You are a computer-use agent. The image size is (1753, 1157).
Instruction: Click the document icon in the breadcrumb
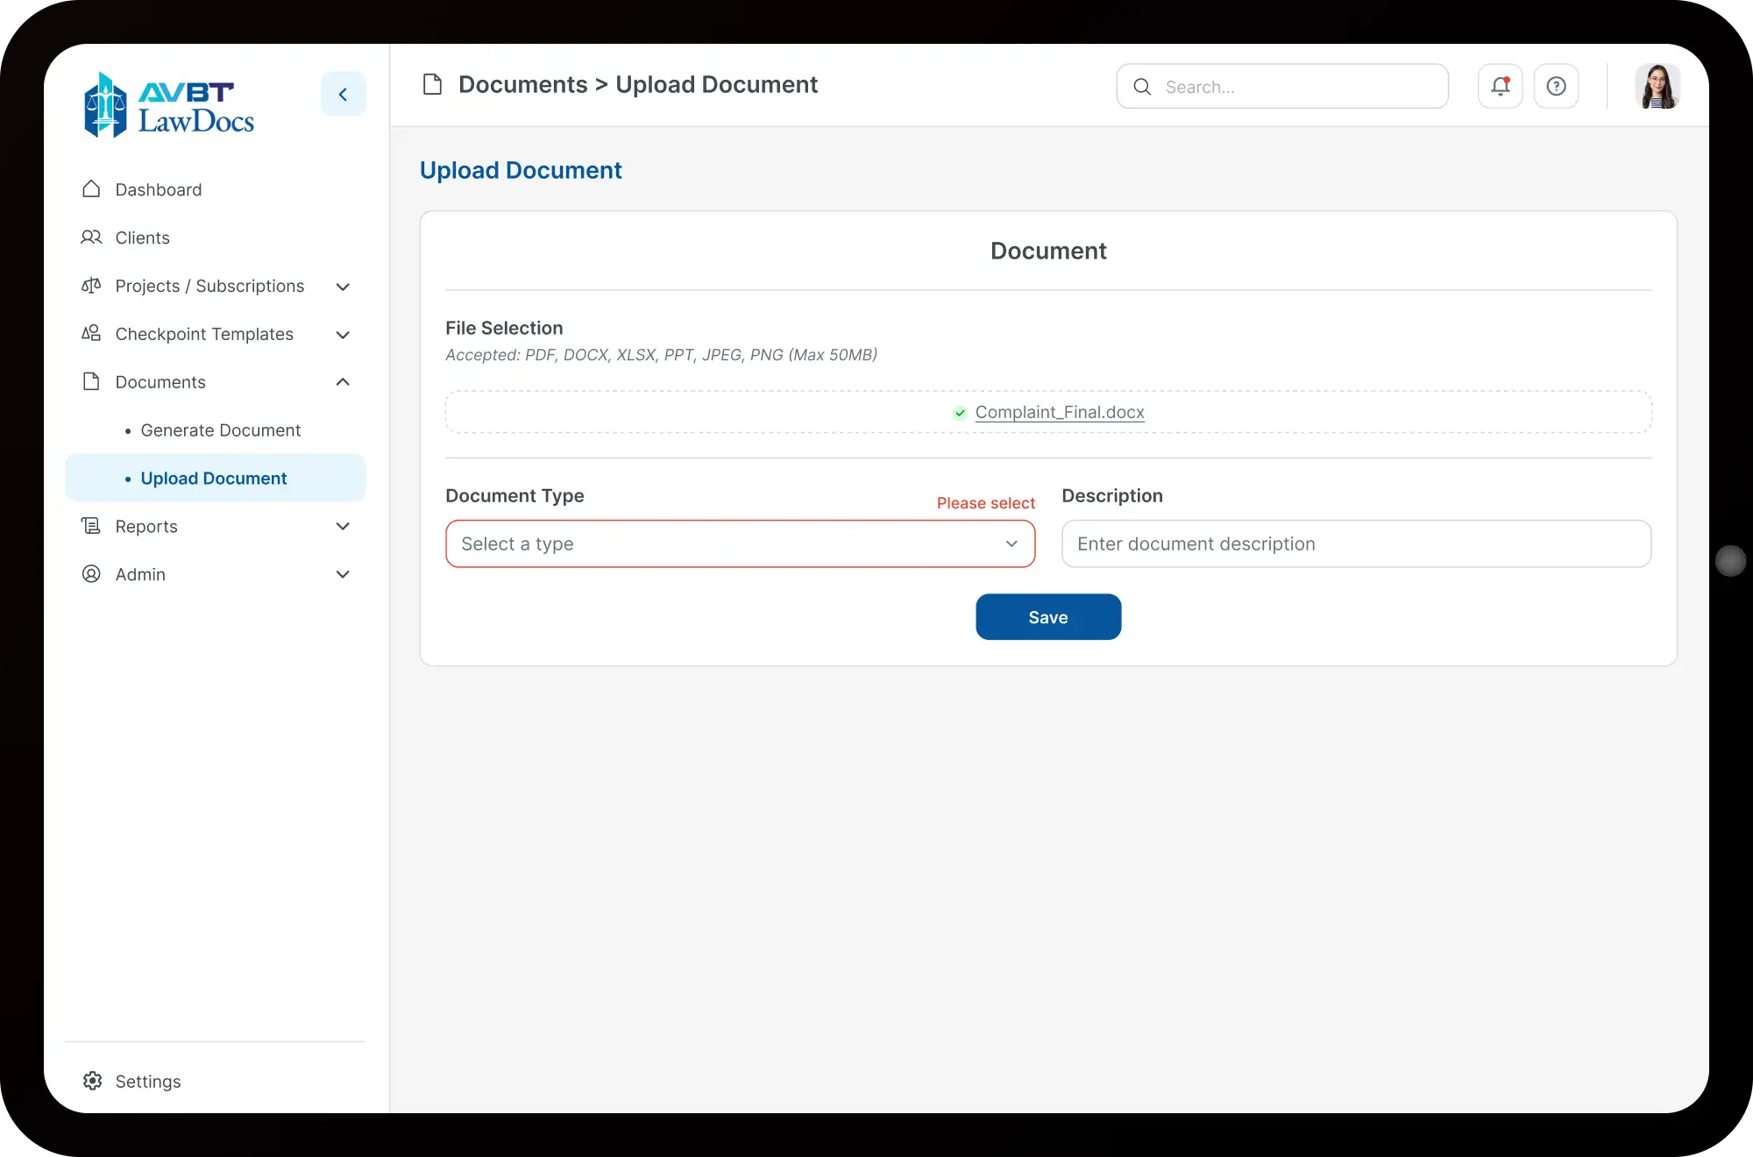(432, 84)
